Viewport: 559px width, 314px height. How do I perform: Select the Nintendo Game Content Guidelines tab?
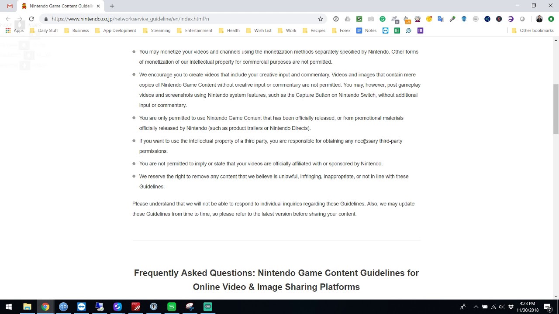pos(61,6)
